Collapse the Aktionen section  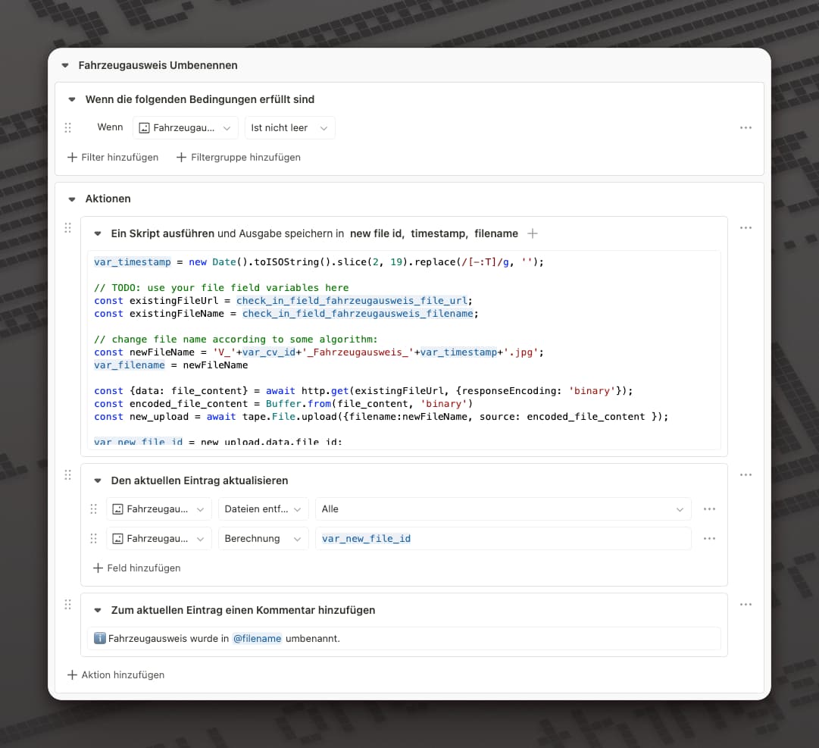72,199
